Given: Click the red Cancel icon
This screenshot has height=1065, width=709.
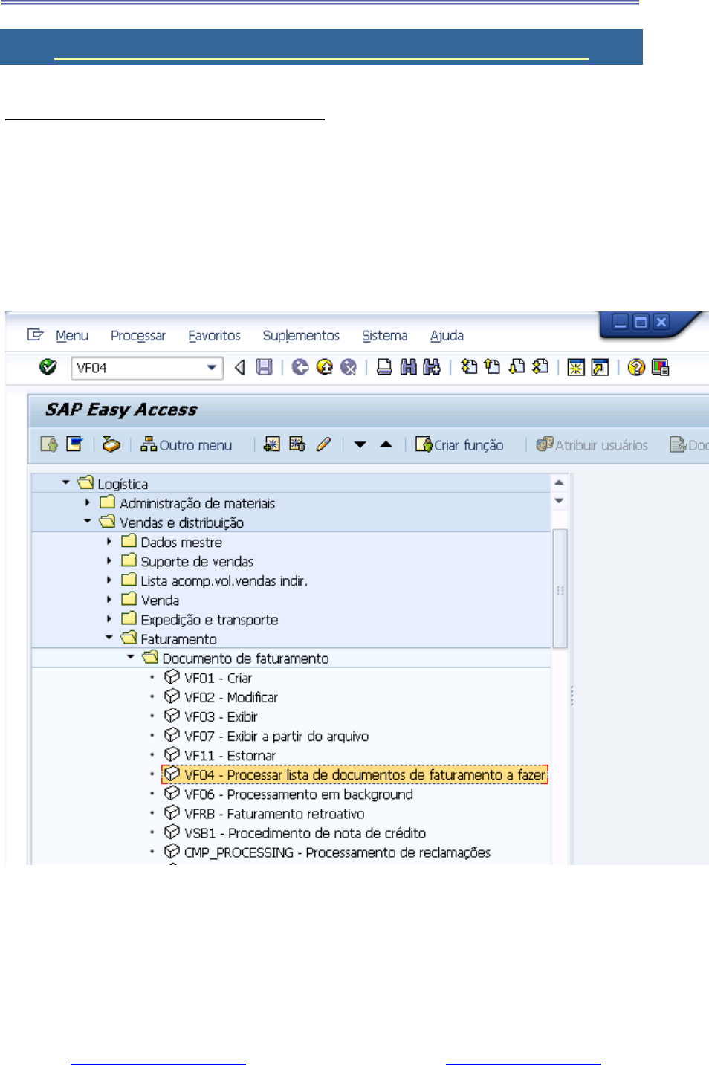Looking at the screenshot, I should pyautogui.click(x=348, y=367).
